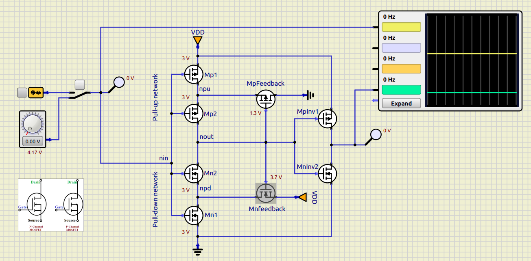
Task: Select the MnInv2 inverter transistor
Action: click(x=327, y=173)
